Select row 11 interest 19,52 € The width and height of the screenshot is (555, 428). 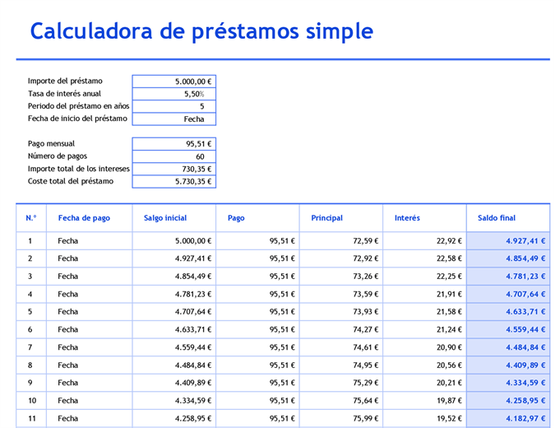[425, 418]
